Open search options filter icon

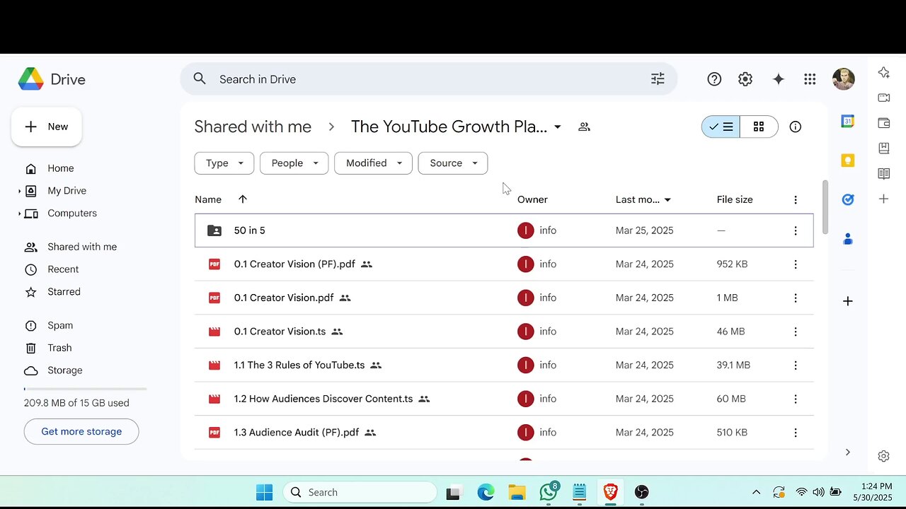[658, 79]
